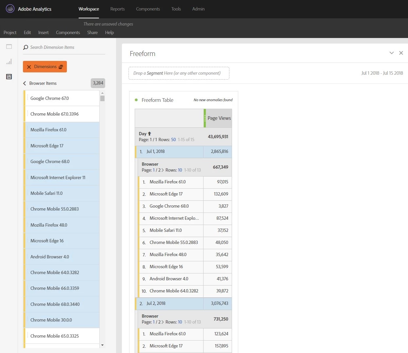Screen dimensions: 408x353
Task: Open the Tools tab
Action: tap(176, 9)
